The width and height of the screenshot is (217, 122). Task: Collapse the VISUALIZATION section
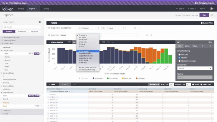(49, 42)
